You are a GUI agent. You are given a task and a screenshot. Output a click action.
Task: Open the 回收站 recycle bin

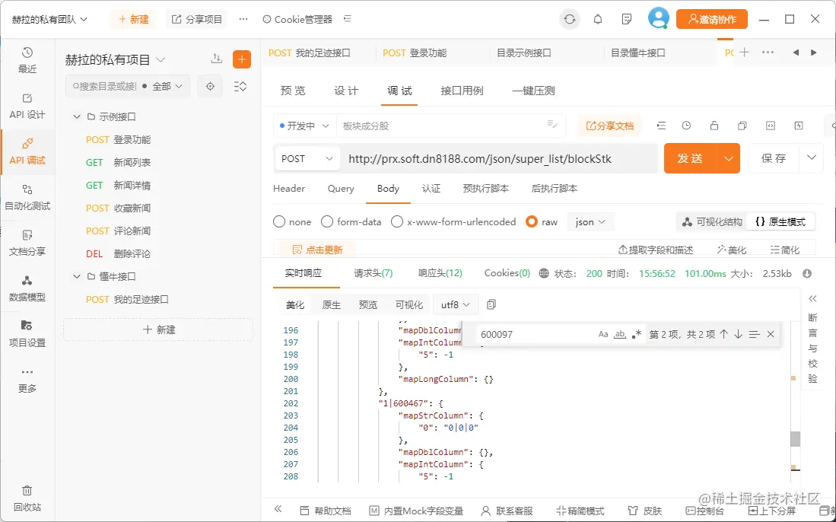tap(27, 498)
